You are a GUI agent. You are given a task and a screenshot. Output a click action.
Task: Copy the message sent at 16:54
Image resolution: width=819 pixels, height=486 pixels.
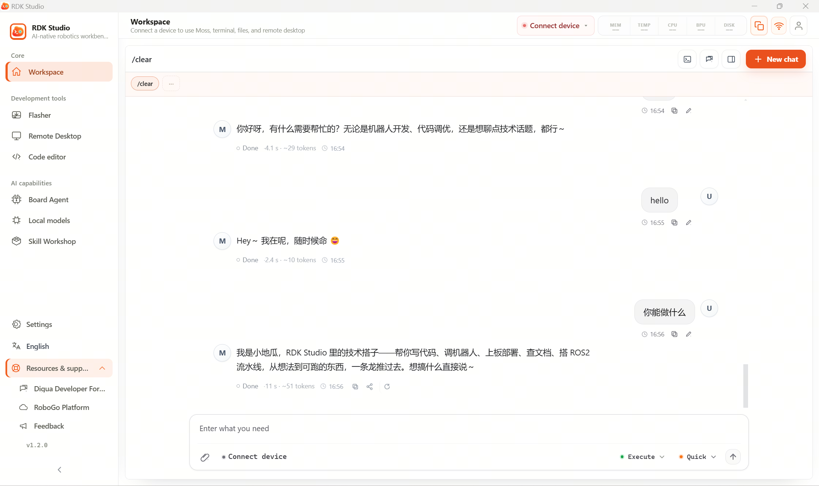[675, 111]
